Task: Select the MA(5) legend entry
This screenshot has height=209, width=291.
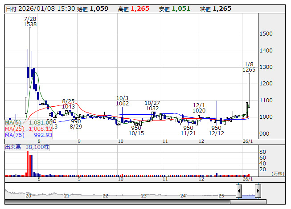Action: (29, 122)
